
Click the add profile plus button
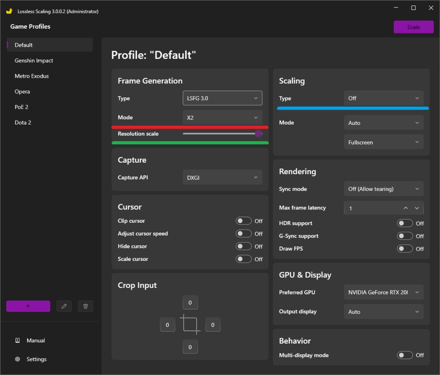coord(28,306)
